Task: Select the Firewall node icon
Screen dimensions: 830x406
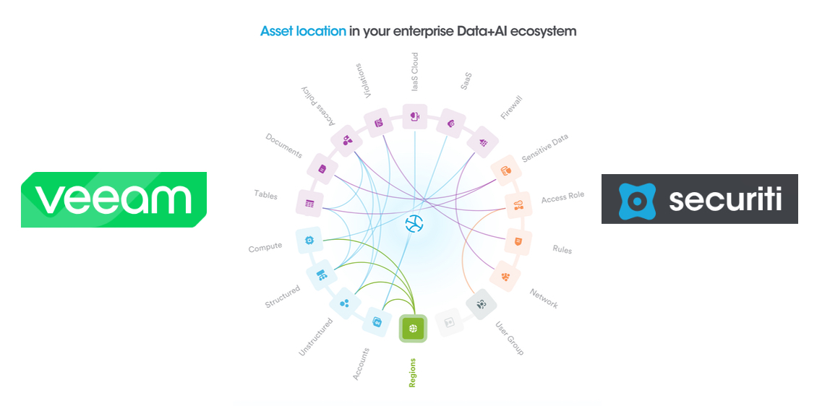Action: 482,142
